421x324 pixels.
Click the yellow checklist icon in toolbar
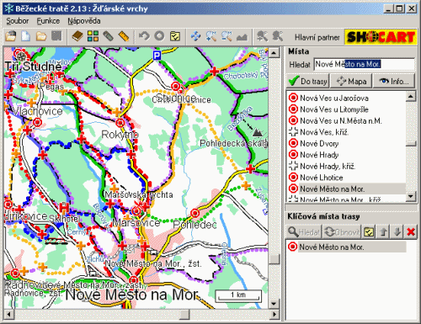click(175, 36)
